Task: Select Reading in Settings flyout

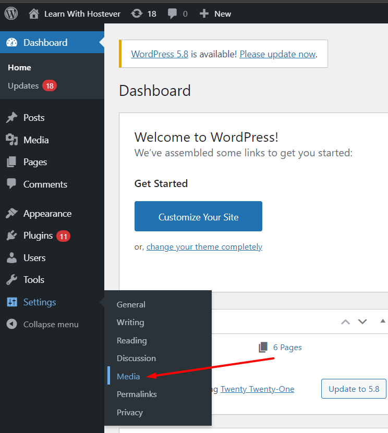Action: coord(131,341)
